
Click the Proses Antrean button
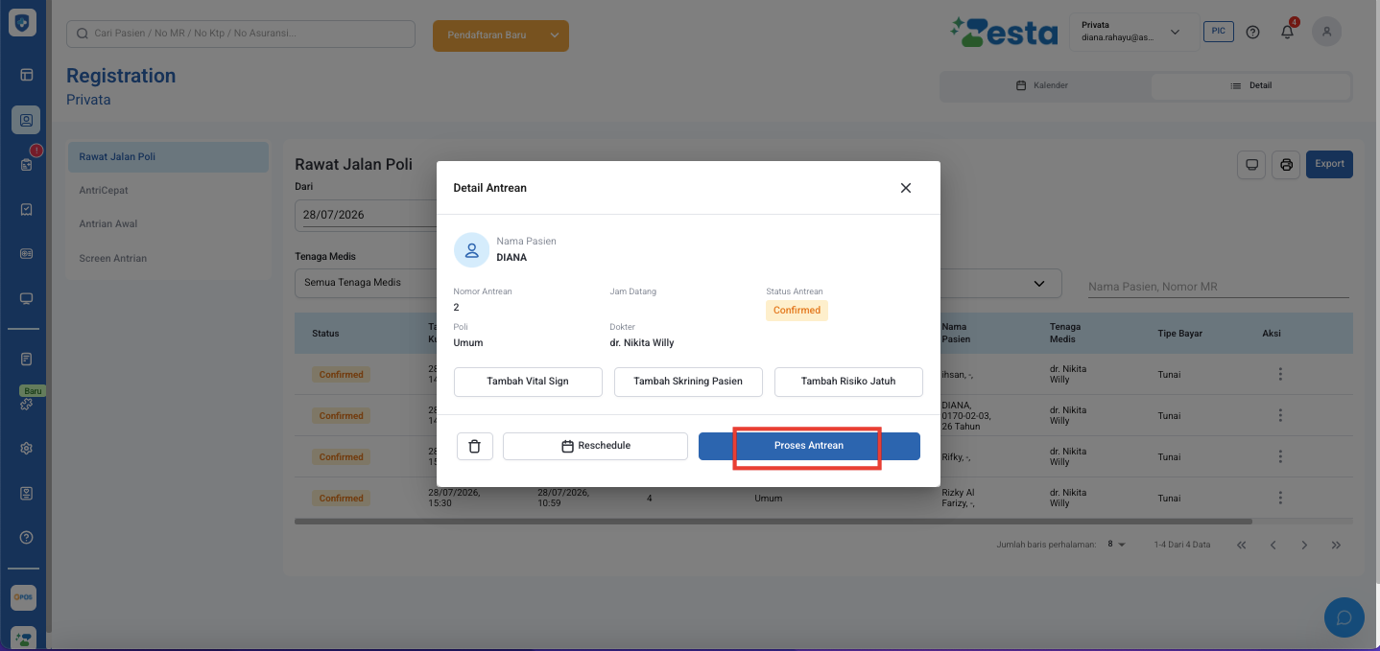tap(809, 446)
